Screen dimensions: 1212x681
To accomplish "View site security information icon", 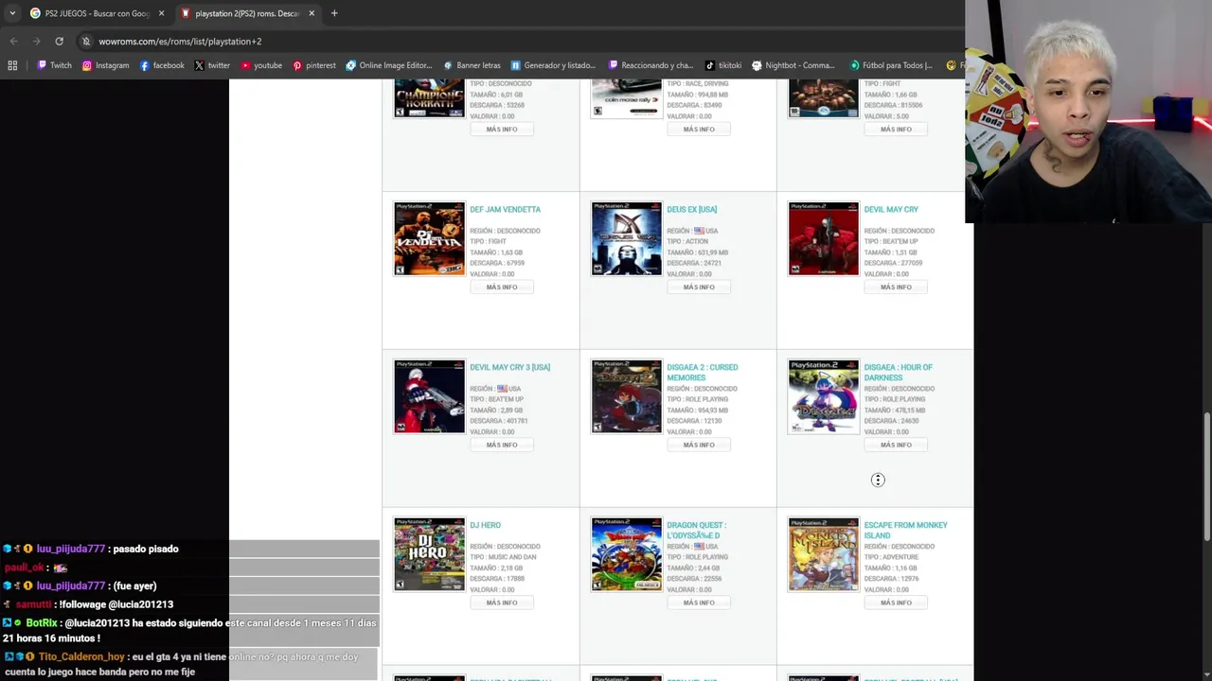I will click(x=86, y=42).
